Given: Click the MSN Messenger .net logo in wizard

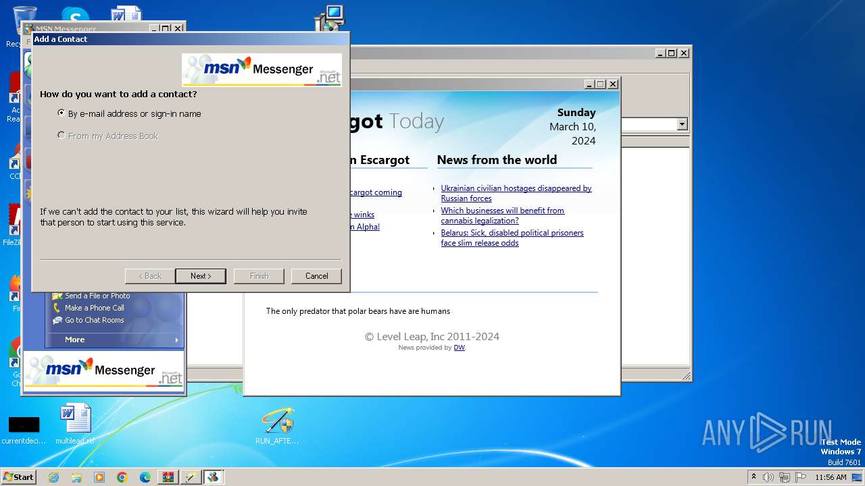Looking at the screenshot, I should pos(262,70).
